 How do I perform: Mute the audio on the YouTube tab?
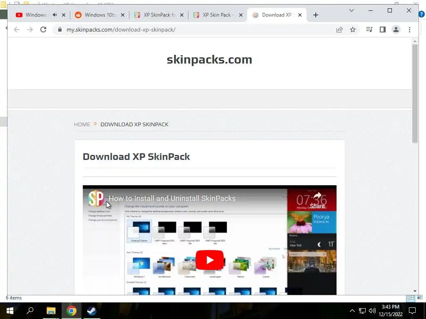click(x=54, y=15)
